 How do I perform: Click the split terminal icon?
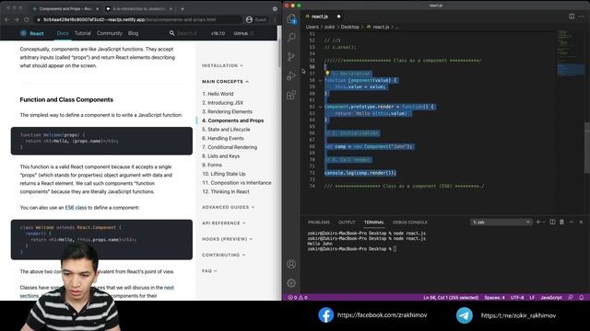(552, 223)
